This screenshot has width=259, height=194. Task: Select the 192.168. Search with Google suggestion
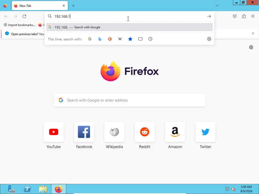click(129, 27)
